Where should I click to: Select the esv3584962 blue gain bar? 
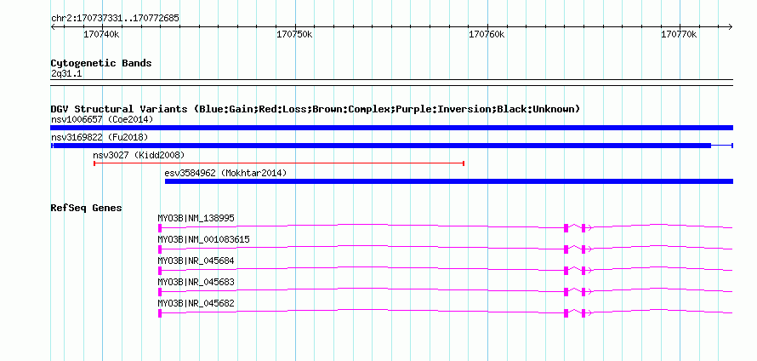point(449,181)
